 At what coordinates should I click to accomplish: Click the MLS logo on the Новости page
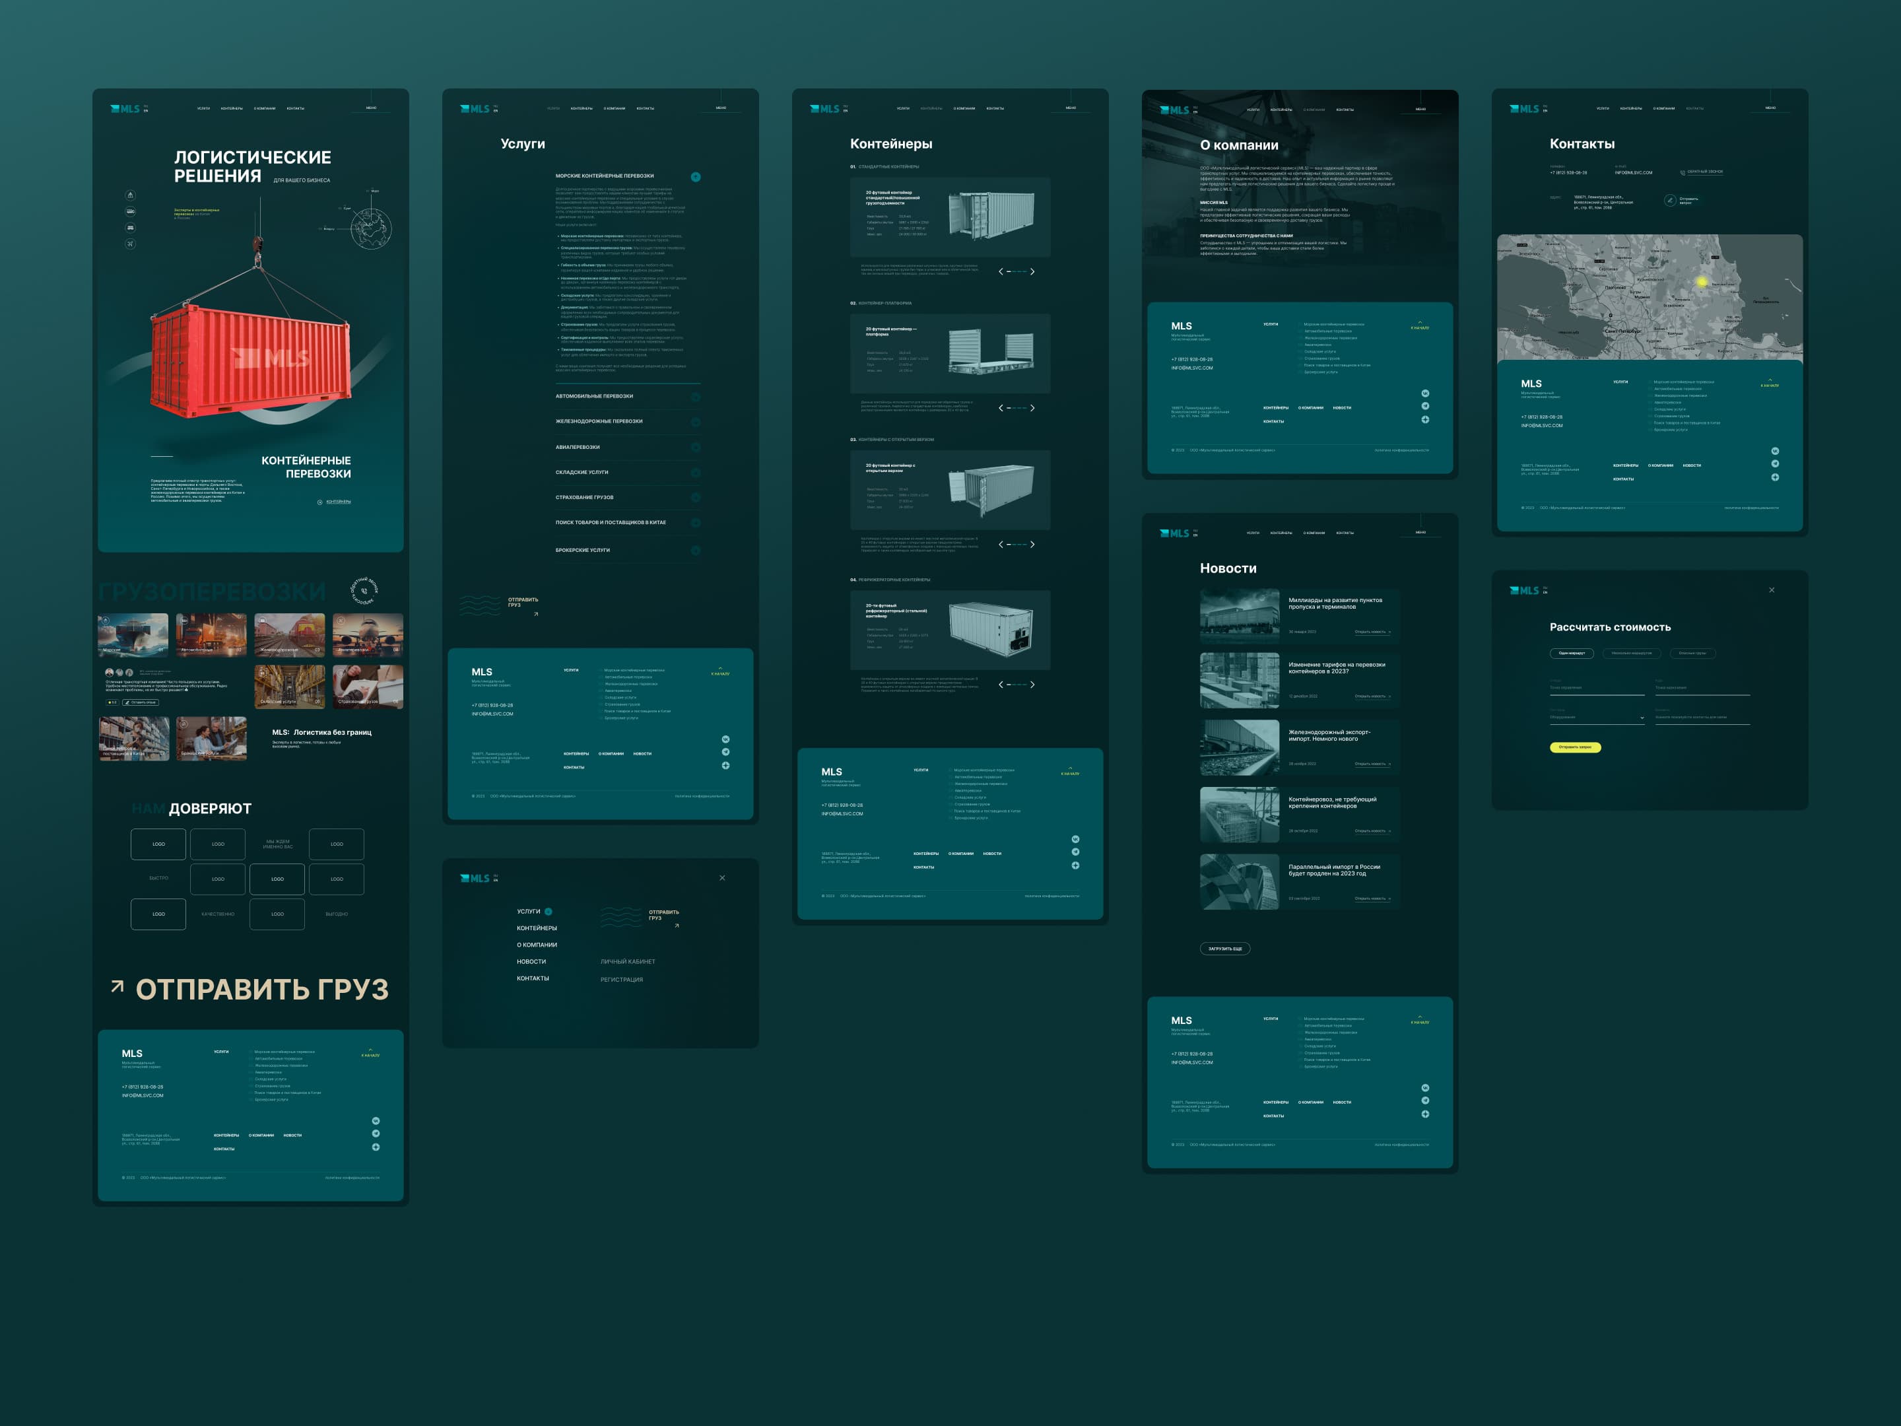1174,534
